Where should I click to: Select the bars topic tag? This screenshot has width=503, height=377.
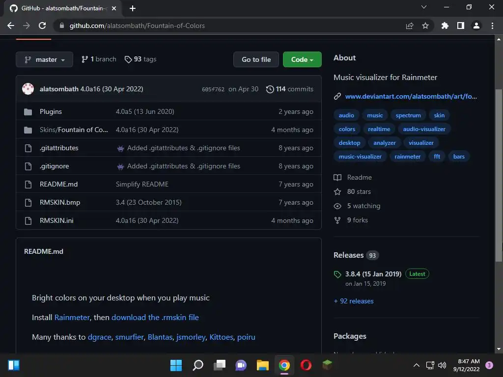[459, 157]
